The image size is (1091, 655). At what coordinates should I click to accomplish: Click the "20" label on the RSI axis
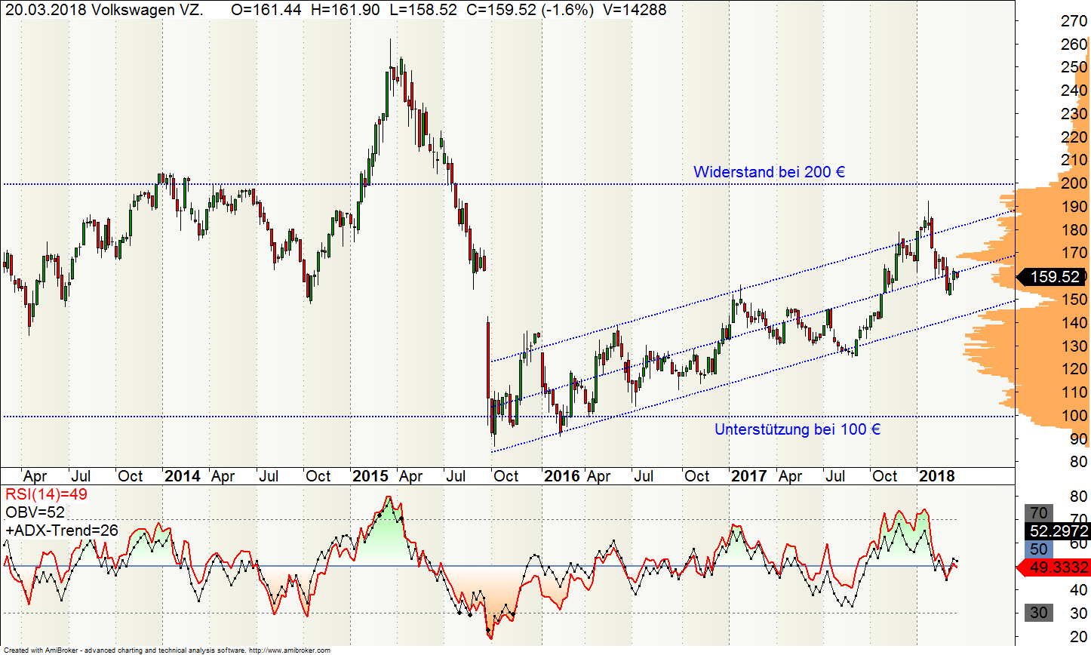1079,638
